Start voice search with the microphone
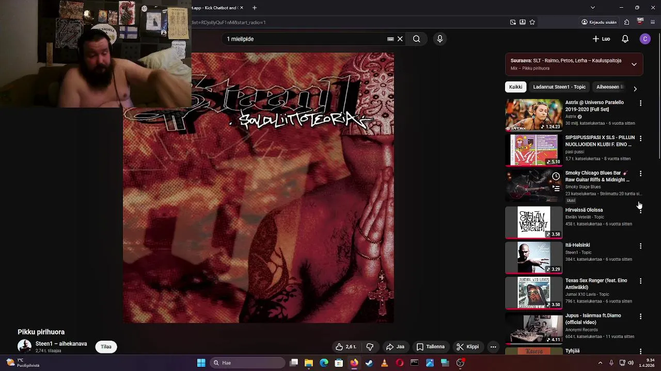The width and height of the screenshot is (661, 371). [x=440, y=39]
